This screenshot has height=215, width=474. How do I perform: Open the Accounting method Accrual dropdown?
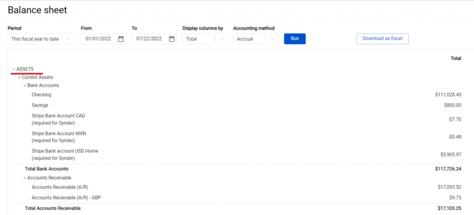(256, 39)
